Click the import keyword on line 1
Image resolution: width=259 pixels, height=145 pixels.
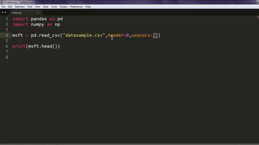[x=20, y=19]
